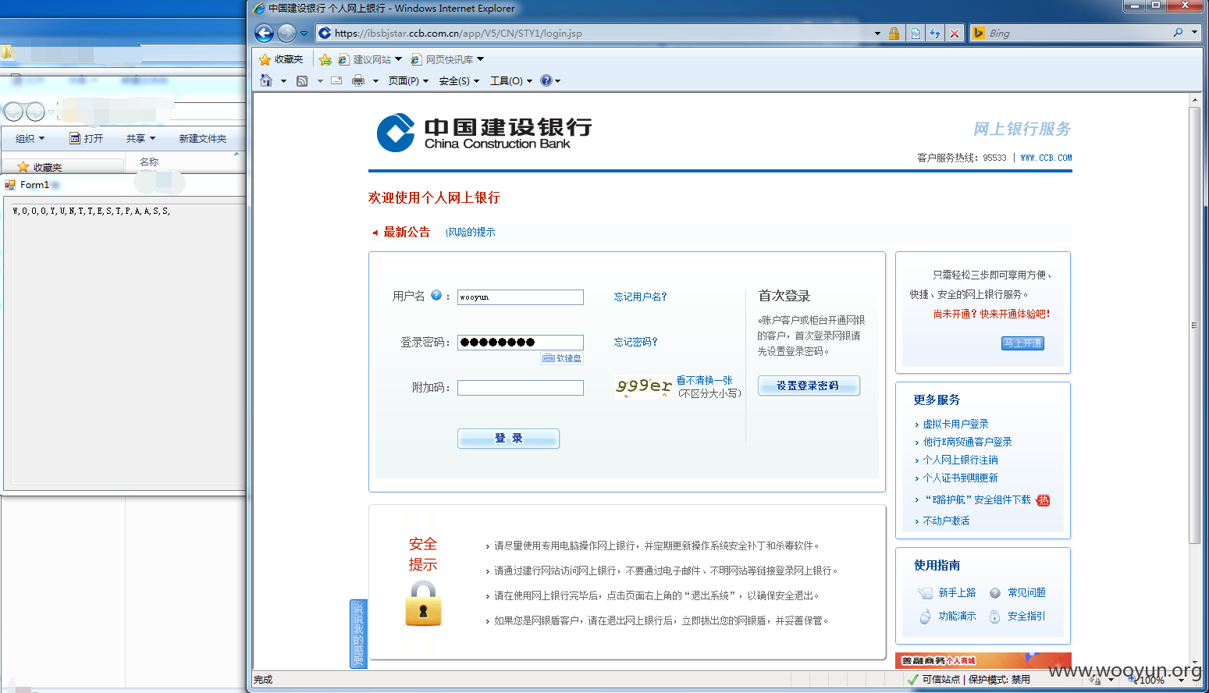Open the search provider dropdown arrow
The height and width of the screenshot is (693, 1209).
point(1194,33)
